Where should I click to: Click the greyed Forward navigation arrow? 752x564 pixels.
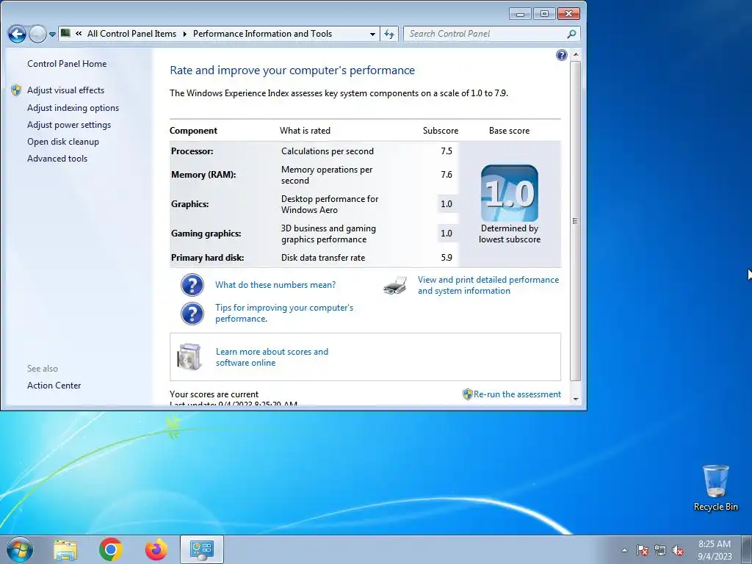37,34
